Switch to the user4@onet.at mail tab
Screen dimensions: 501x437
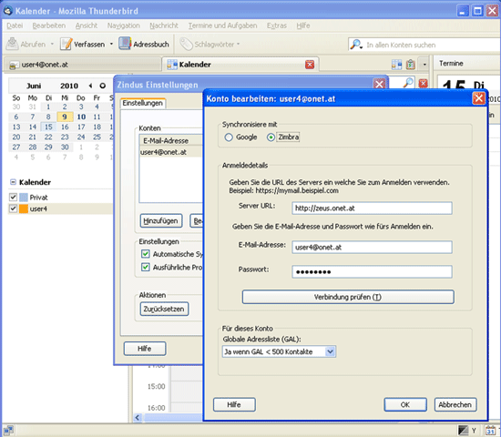[82, 65]
